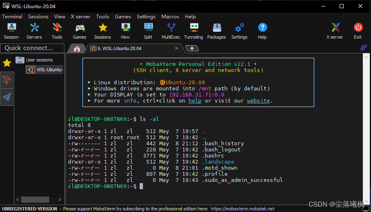371x212 pixels.
Task: Open the Servers toolbar icon
Action: point(34,31)
